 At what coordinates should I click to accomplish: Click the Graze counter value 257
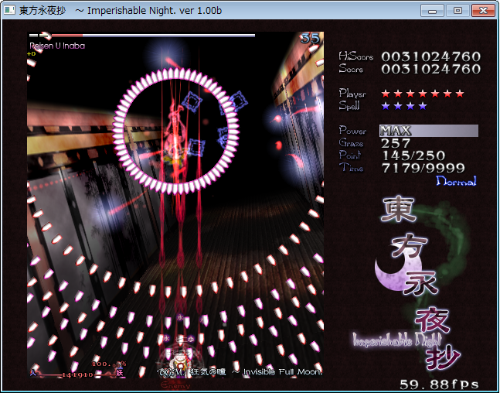point(396,143)
